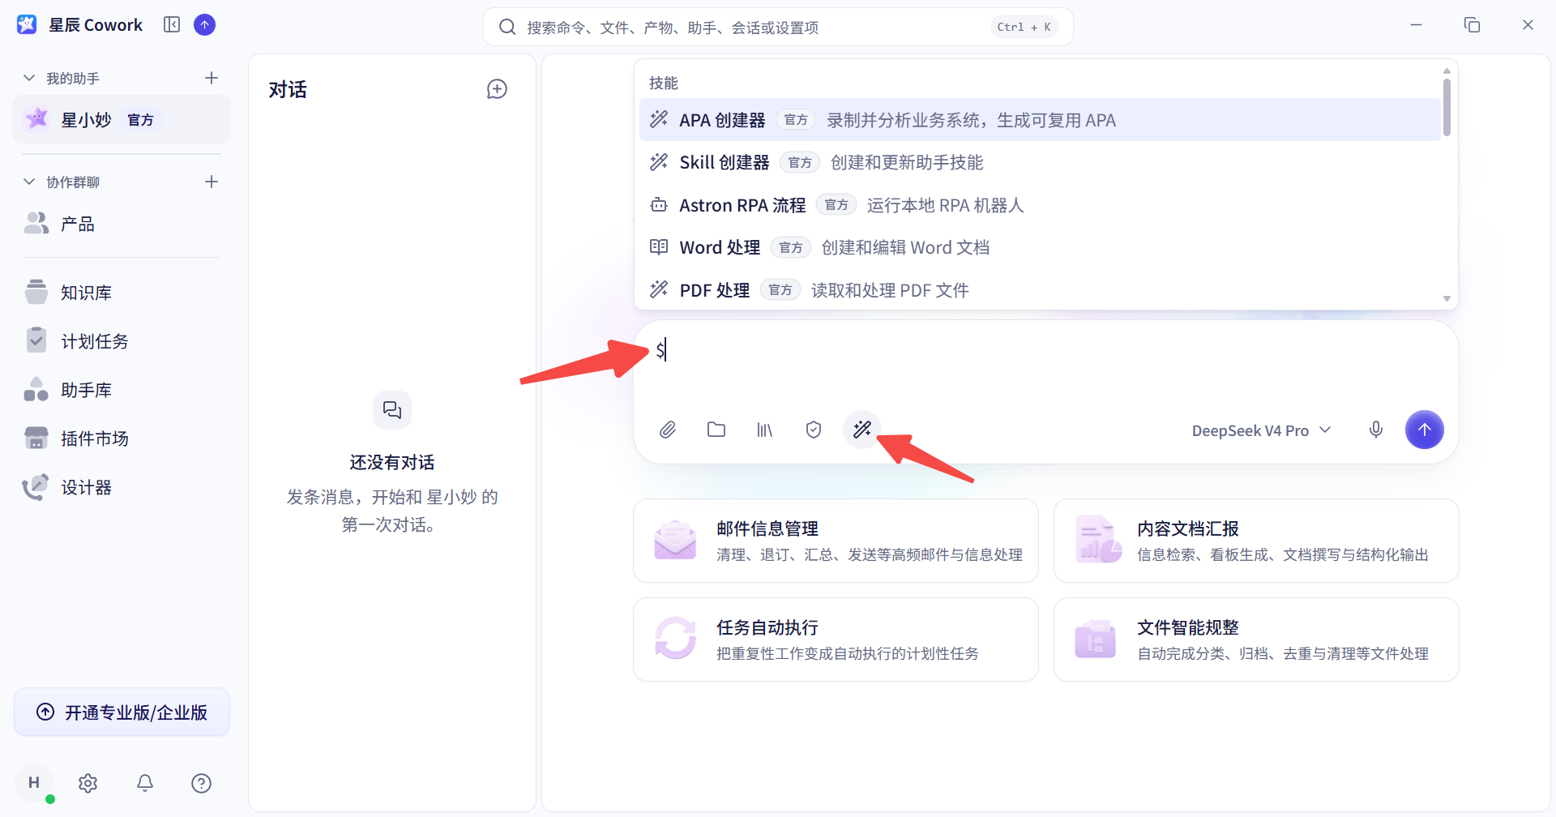Image resolution: width=1556 pixels, height=817 pixels.
Task: Open the 任务自动执行 card
Action: pyautogui.click(x=836, y=639)
